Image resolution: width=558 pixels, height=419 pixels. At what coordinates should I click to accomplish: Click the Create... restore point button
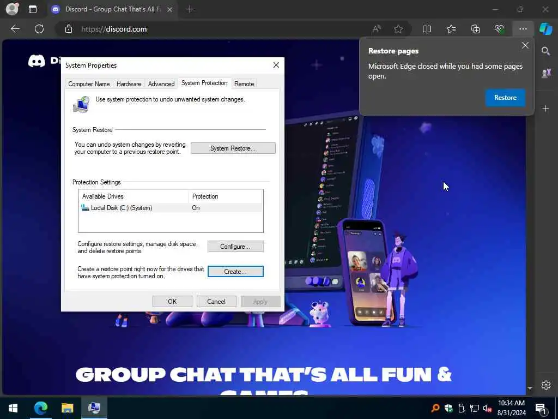(x=235, y=272)
